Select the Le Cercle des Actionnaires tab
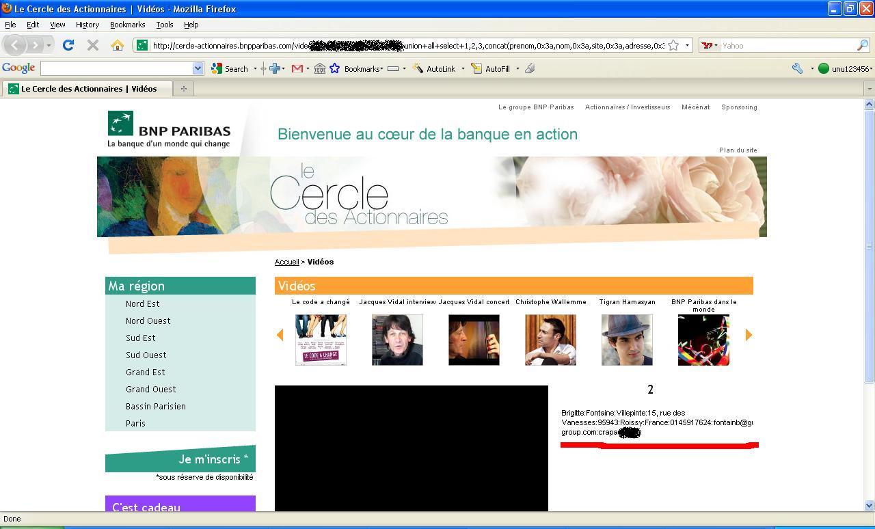 pos(86,88)
